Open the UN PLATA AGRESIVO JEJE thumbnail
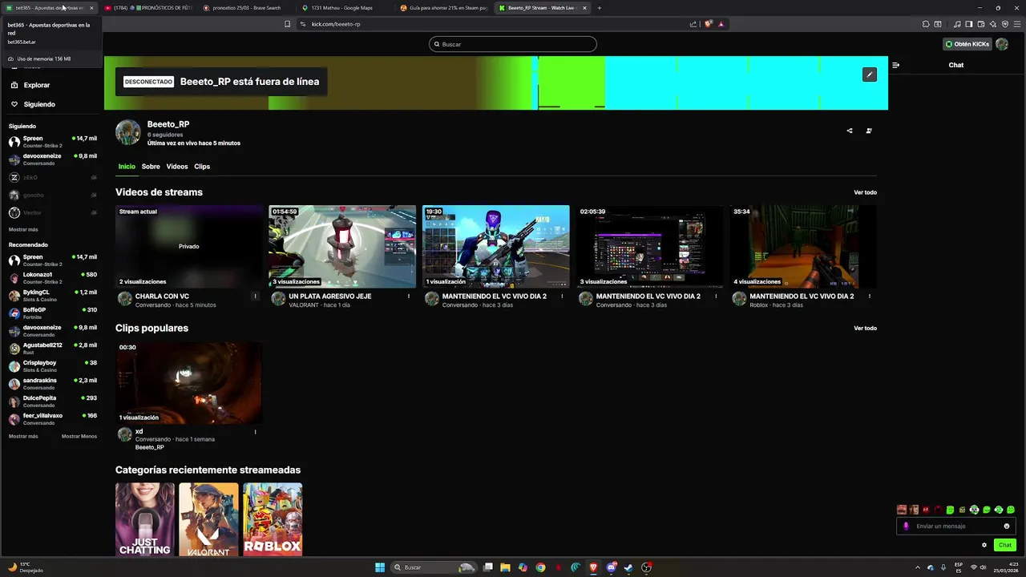The width and height of the screenshot is (1026, 577). coord(342,247)
